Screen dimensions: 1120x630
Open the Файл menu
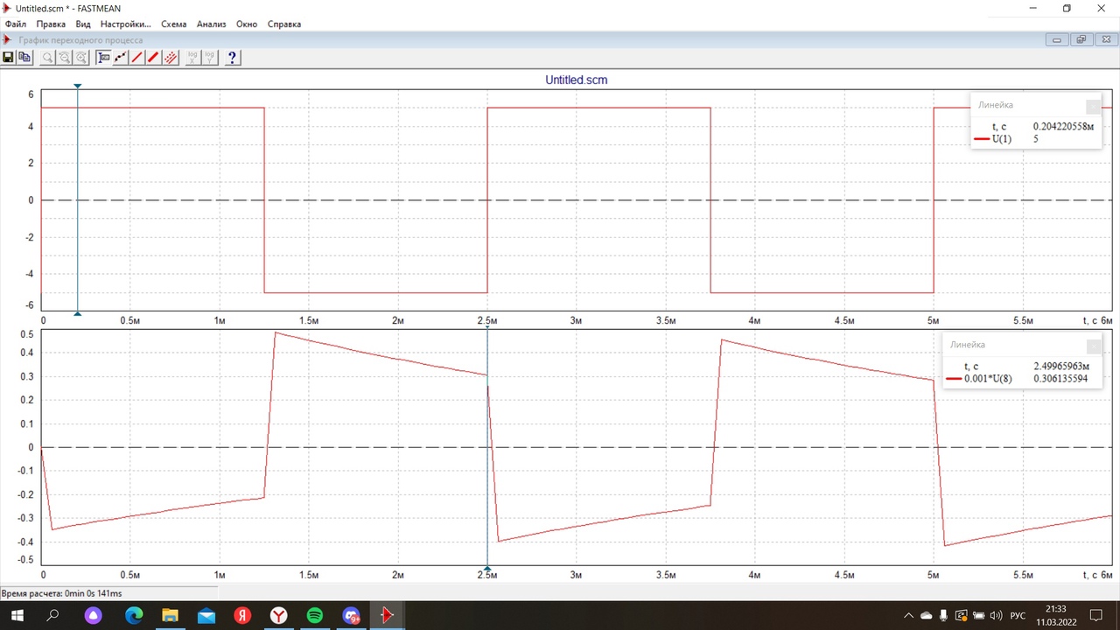click(15, 24)
